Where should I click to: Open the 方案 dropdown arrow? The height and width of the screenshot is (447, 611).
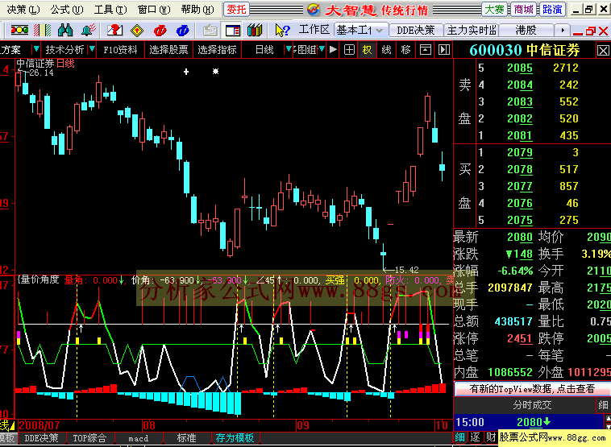(x=35, y=49)
